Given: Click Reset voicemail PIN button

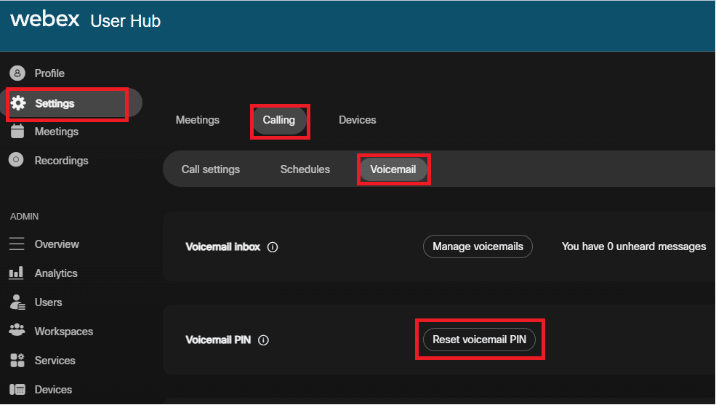Looking at the screenshot, I should click(480, 340).
